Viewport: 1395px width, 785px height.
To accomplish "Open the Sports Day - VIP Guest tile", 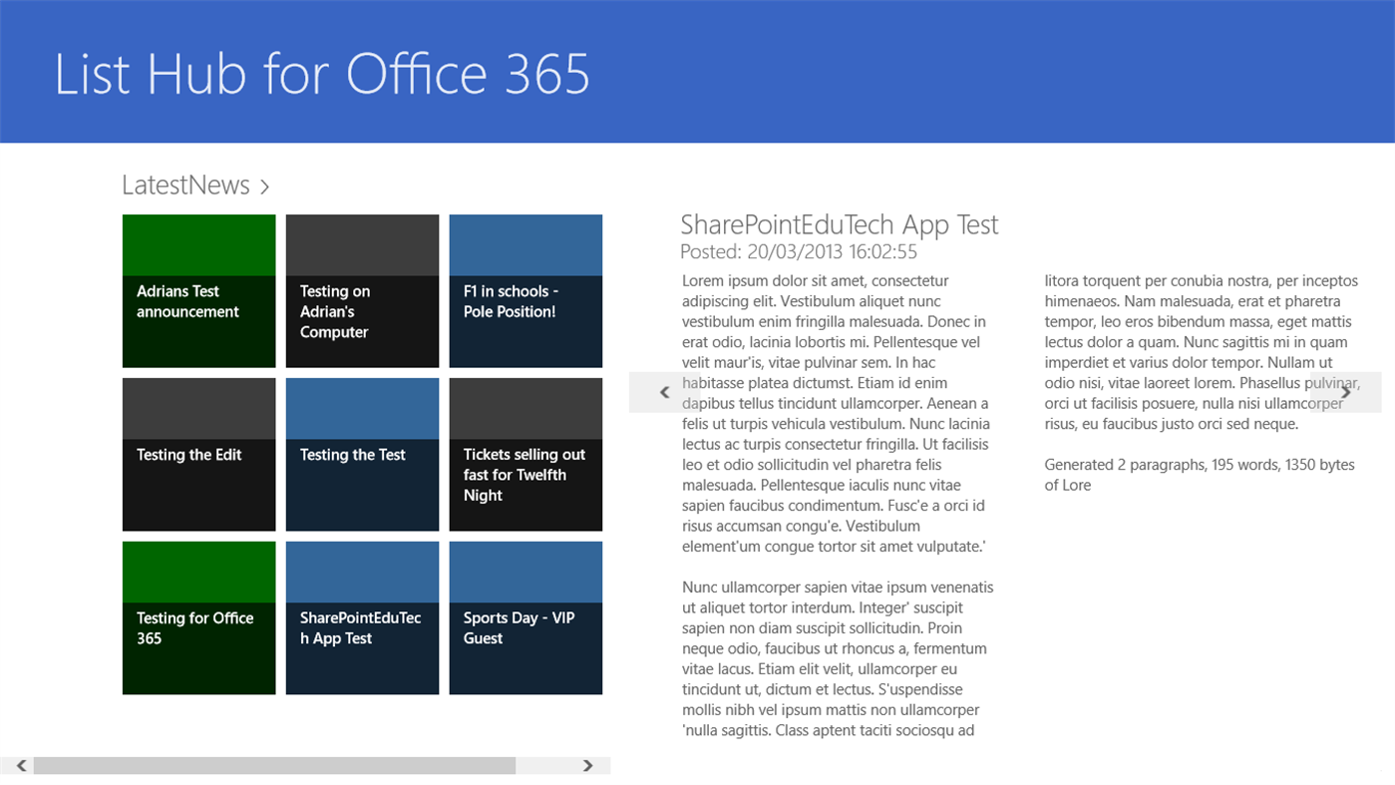I will 525,617.
